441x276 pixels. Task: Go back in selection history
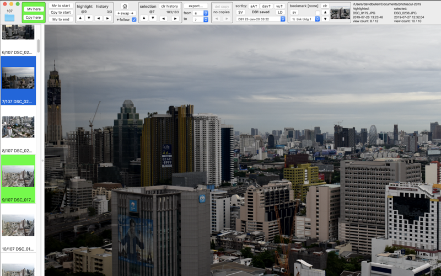(x=163, y=19)
